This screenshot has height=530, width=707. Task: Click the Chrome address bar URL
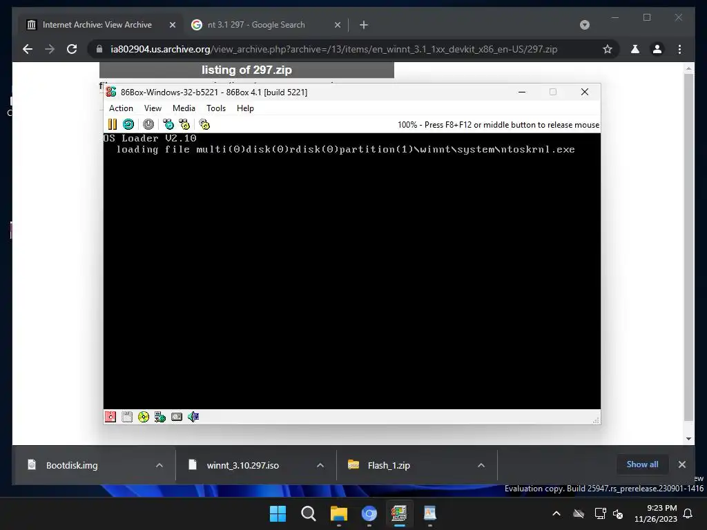click(x=333, y=49)
